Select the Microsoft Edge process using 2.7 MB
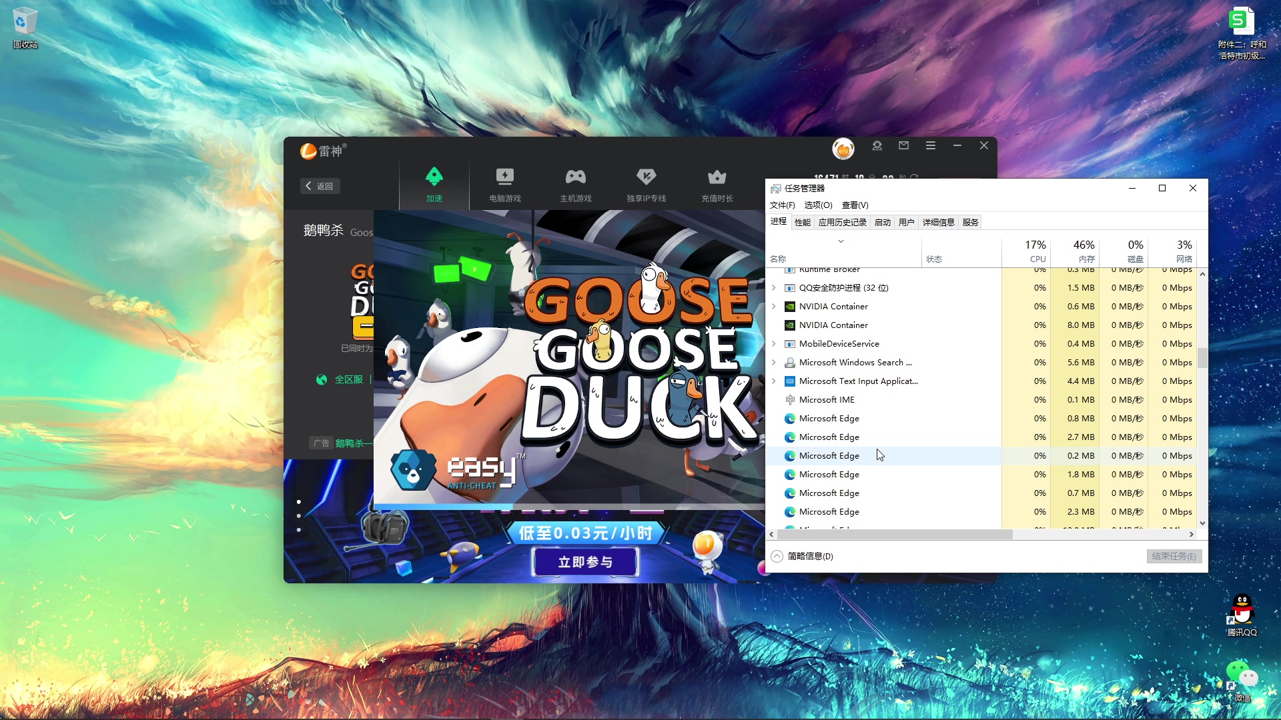The width and height of the screenshot is (1281, 720). point(981,437)
